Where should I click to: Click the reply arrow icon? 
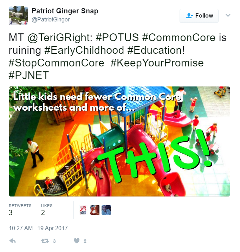(13, 241)
